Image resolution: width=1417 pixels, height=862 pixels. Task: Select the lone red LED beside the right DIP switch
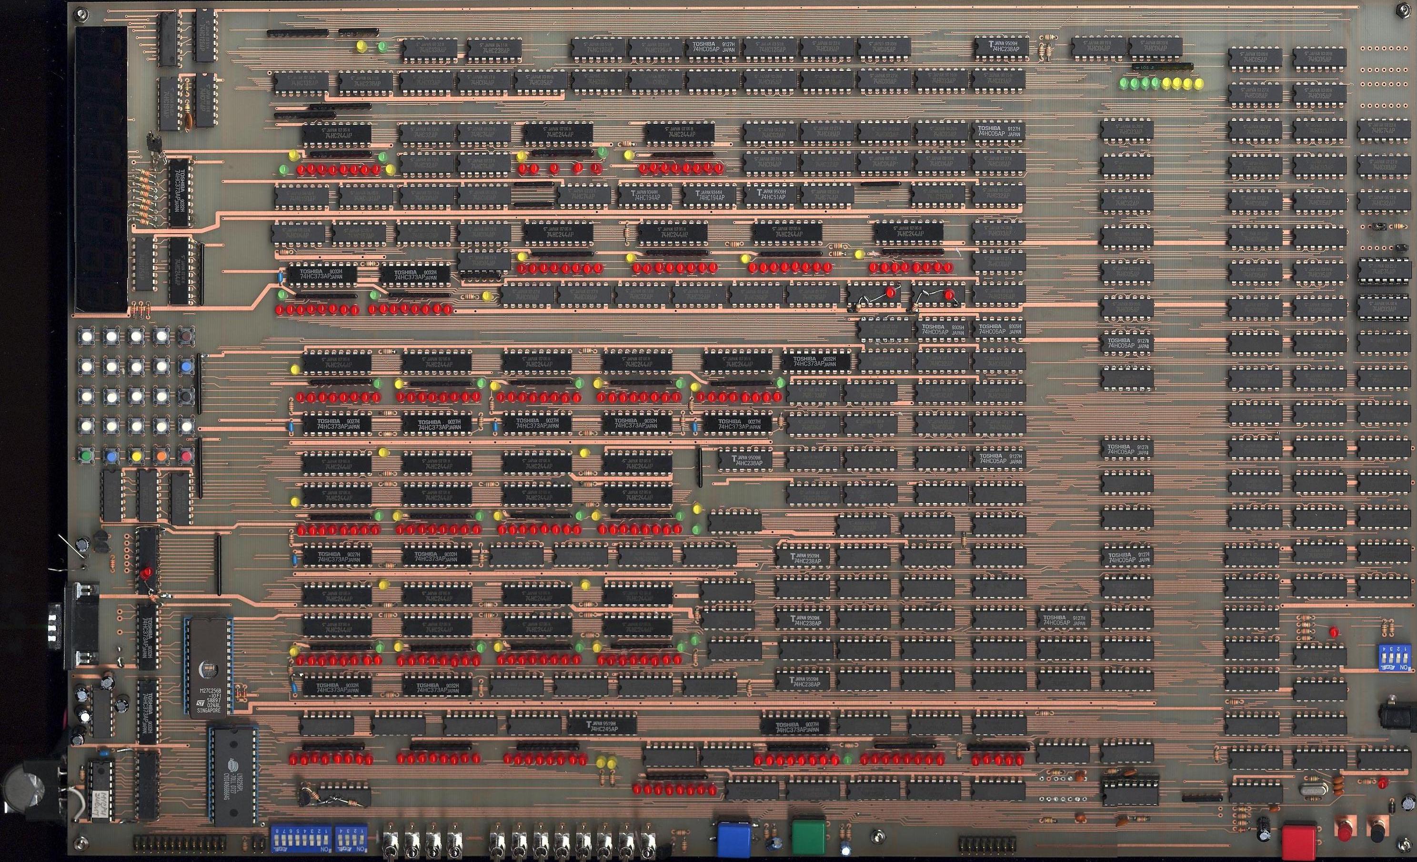1334,633
